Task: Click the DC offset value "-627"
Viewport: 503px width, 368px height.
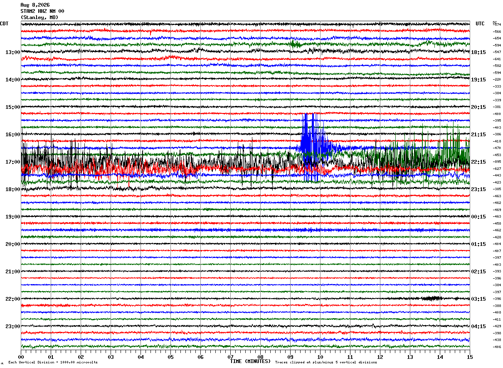Action: coord(497,169)
